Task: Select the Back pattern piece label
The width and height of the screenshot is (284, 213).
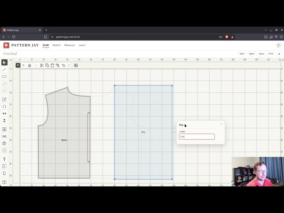Action: coord(64,140)
